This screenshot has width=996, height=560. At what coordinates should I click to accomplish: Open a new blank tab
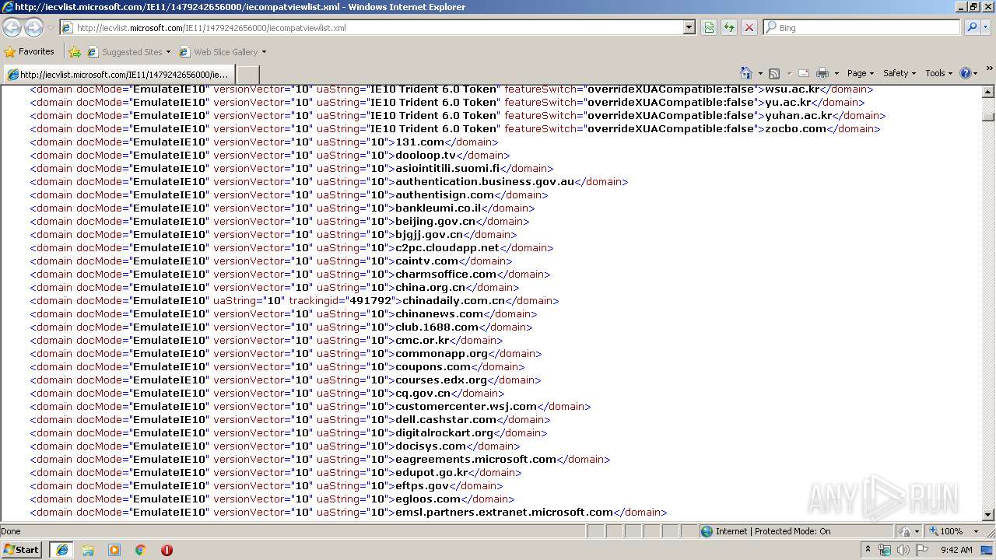pos(247,75)
